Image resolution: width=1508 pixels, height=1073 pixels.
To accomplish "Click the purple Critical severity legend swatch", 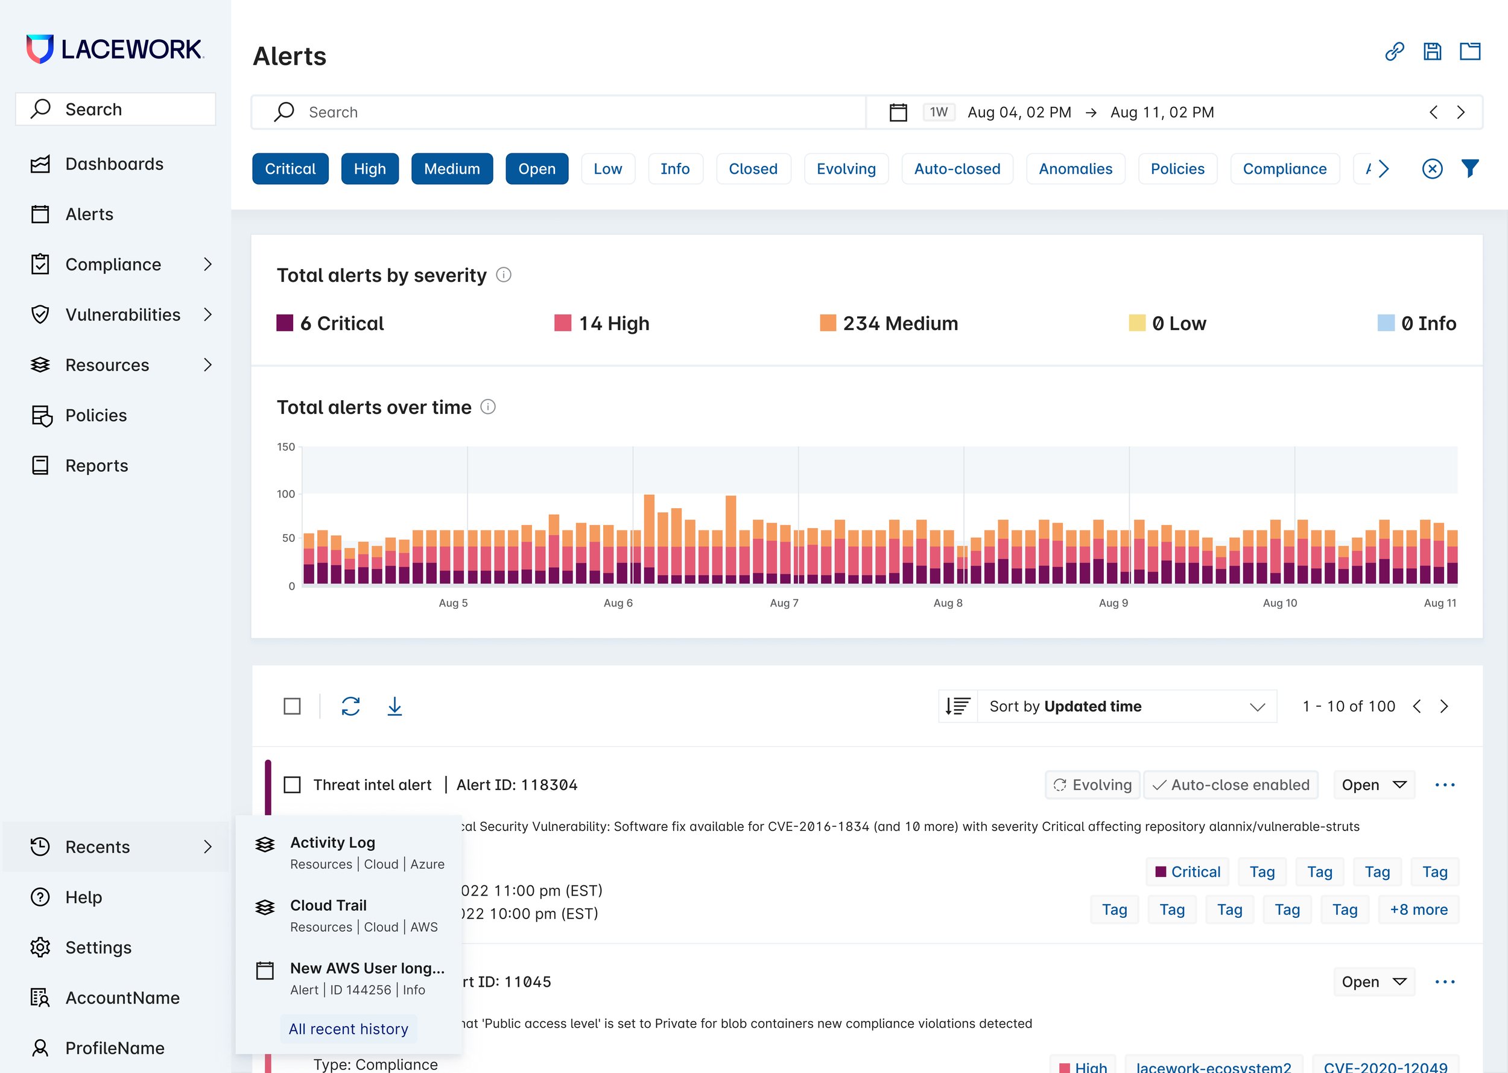I will pyautogui.click(x=285, y=323).
